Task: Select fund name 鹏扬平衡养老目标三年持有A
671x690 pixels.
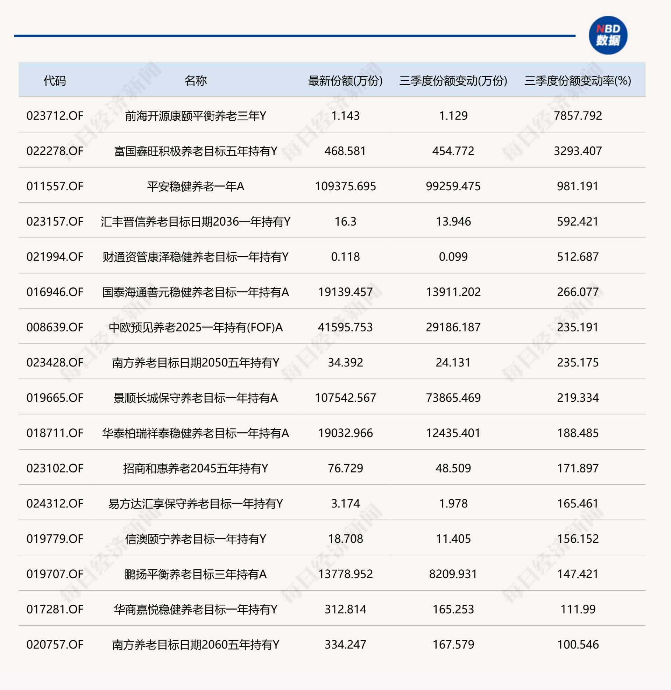Action: coord(196,574)
